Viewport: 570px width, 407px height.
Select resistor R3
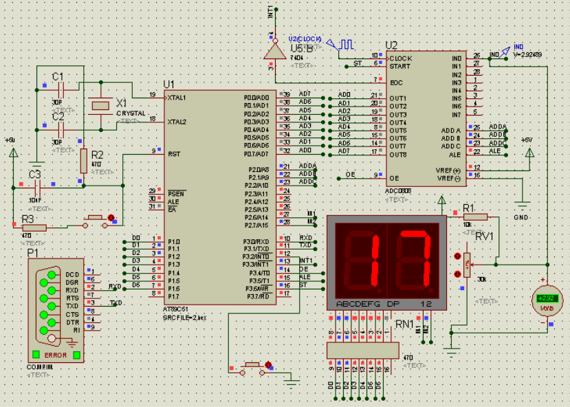(x=34, y=228)
